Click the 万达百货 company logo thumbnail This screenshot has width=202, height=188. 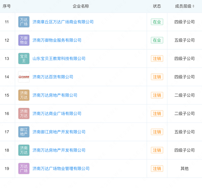click(24, 77)
